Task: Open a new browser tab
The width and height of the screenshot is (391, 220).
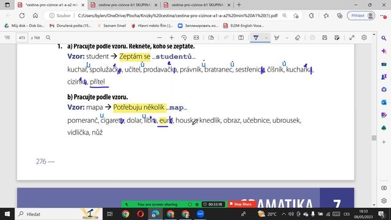Action: [x=239, y=5]
